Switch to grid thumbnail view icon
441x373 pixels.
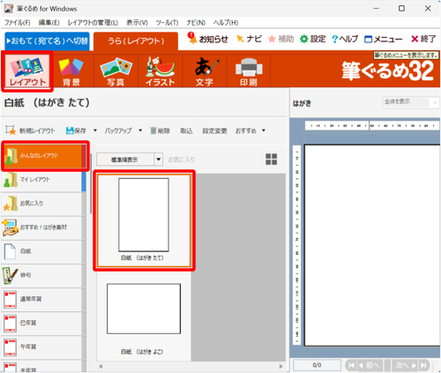tap(271, 160)
